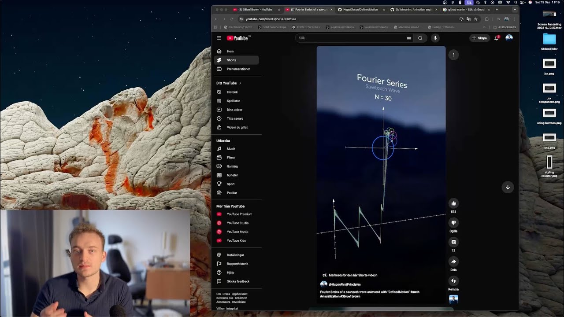Open Spellistor from the sidebar
This screenshot has width=564, height=317.
[x=237, y=101]
